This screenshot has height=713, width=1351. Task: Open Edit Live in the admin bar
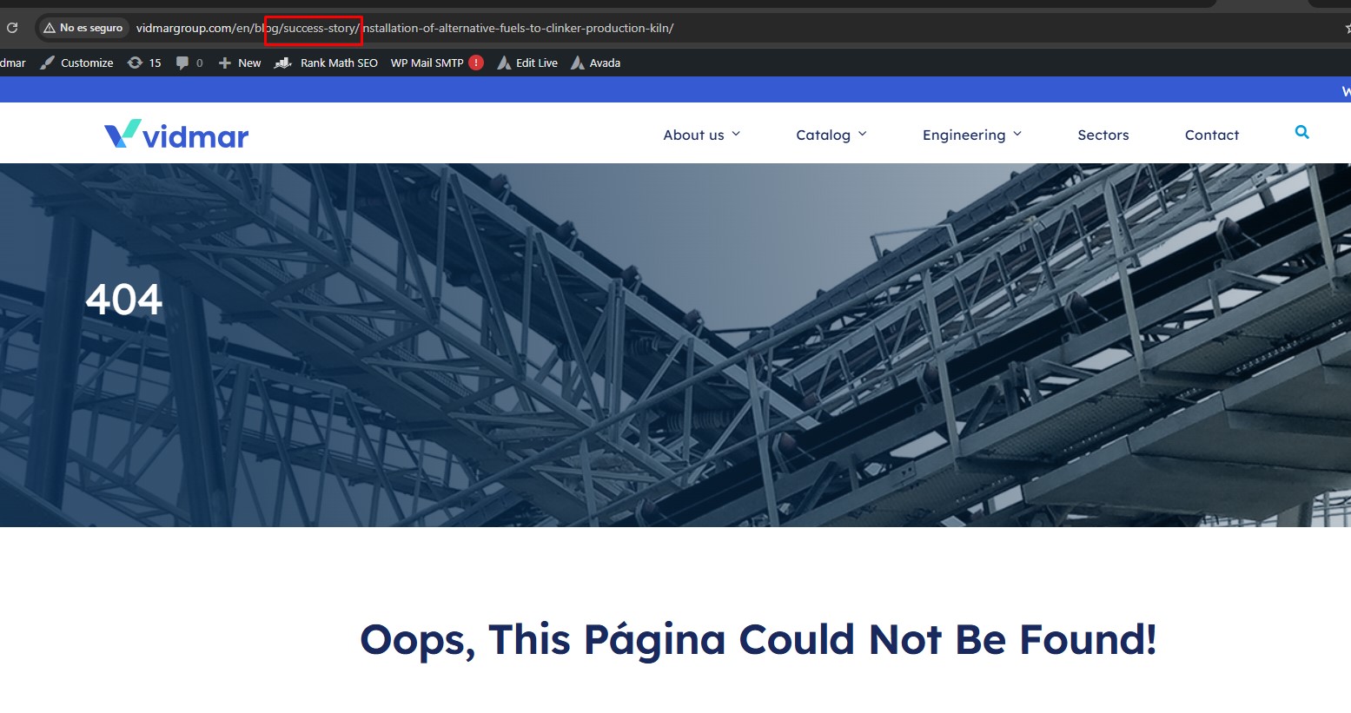point(537,63)
